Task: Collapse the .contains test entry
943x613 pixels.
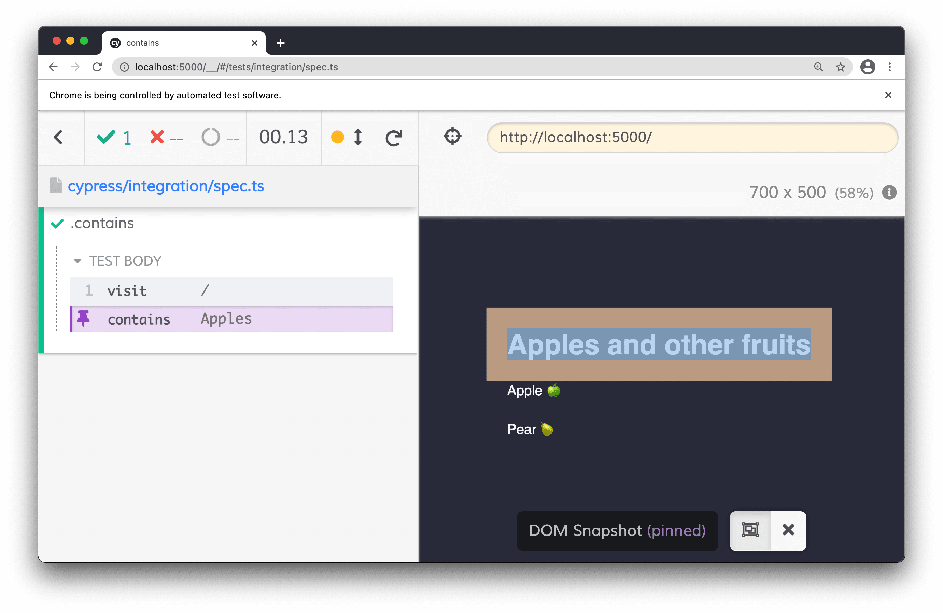Action: [x=102, y=223]
